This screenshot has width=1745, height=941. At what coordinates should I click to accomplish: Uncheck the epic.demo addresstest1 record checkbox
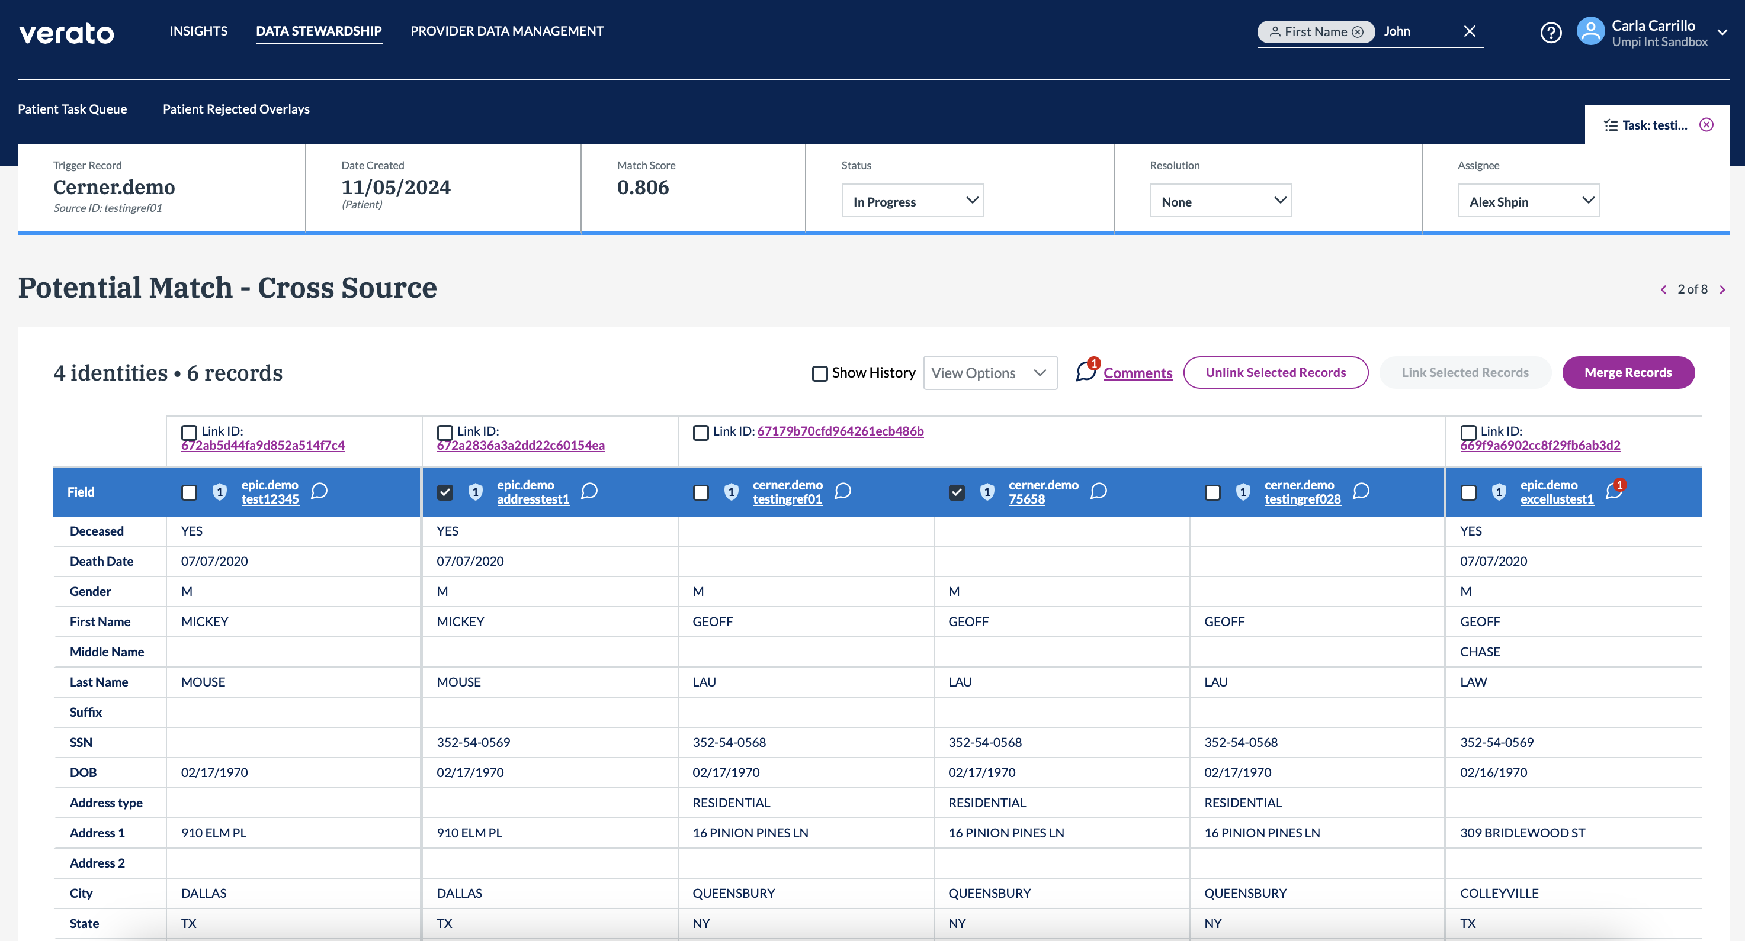pyautogui.click(x=445, y=492)
